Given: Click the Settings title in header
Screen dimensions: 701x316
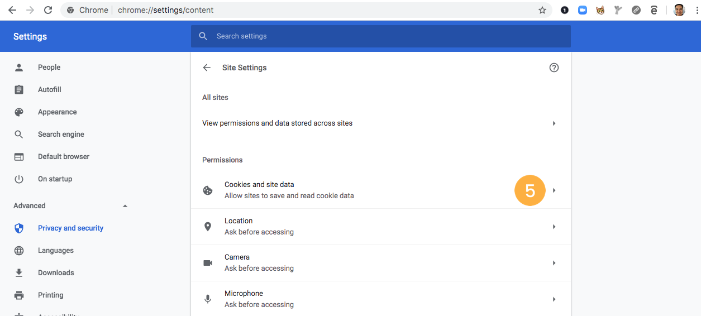Looking at the screenshot, I should (30, 36).
